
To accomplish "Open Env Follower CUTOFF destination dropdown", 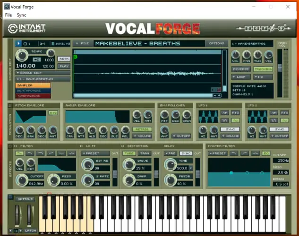I will [x=181, y=136].
